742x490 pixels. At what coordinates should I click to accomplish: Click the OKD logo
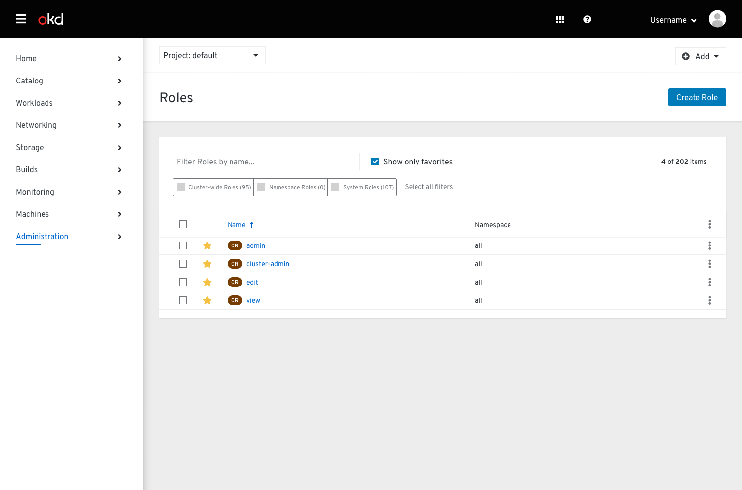click(51, 19)
